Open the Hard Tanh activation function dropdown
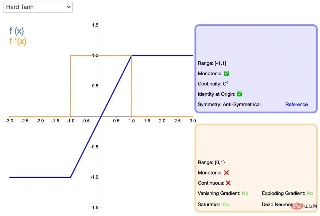Viewport: 320px width, 216px height. [x=38, y=7]
